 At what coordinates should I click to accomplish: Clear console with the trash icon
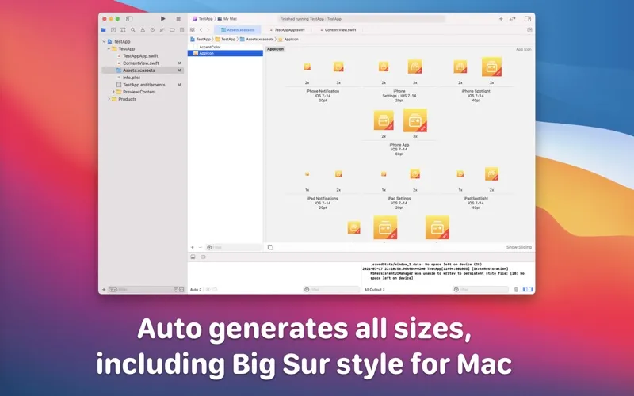[x=516, y=290]
